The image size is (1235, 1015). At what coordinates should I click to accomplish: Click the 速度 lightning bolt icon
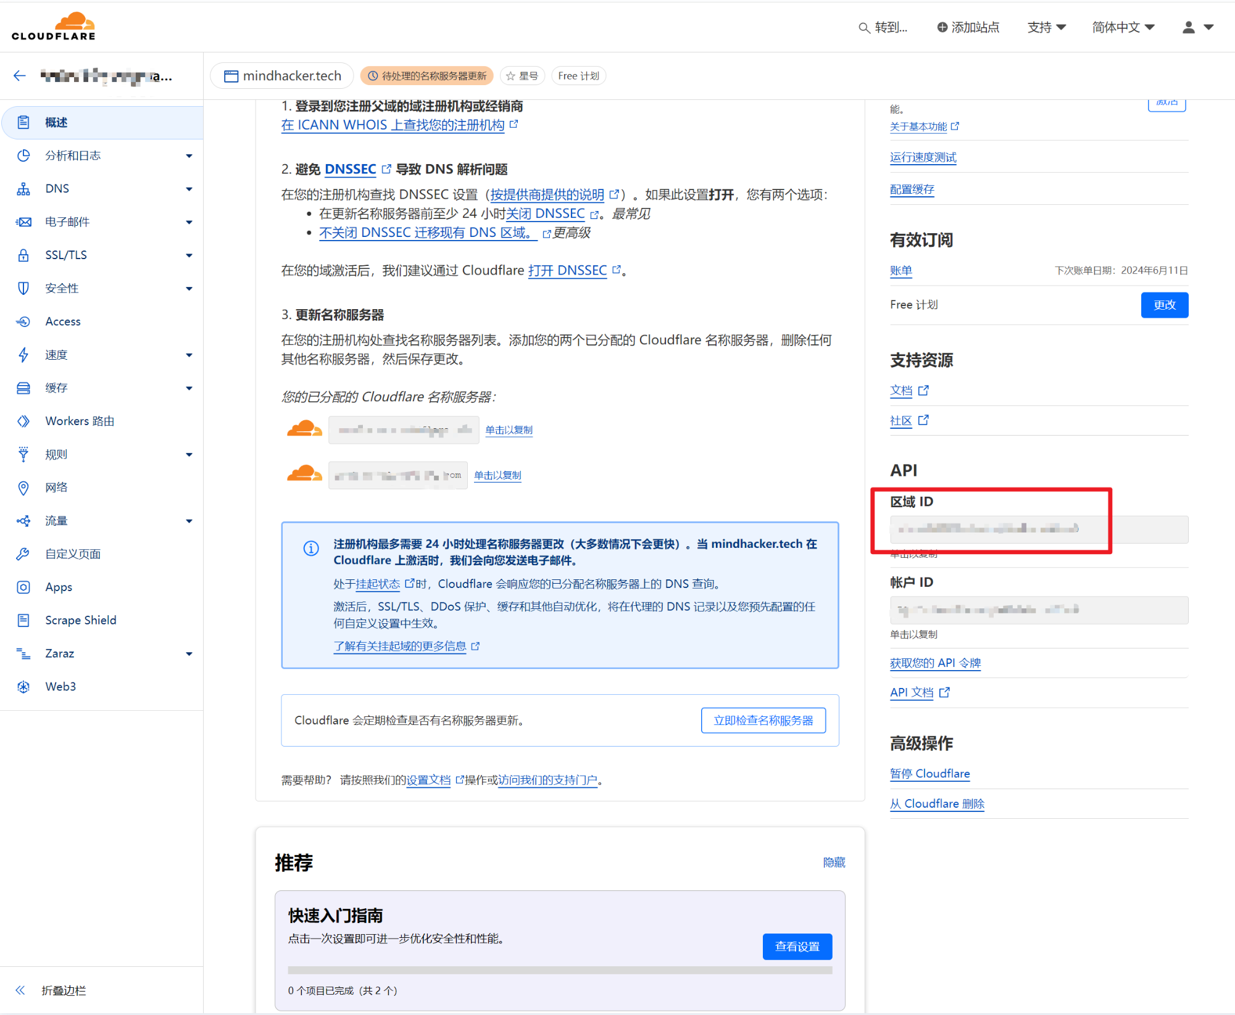click(23, 355)
